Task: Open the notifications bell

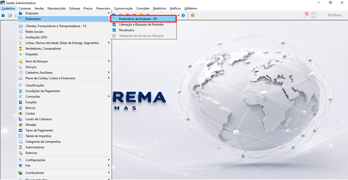Action: (x=305, y=15)
